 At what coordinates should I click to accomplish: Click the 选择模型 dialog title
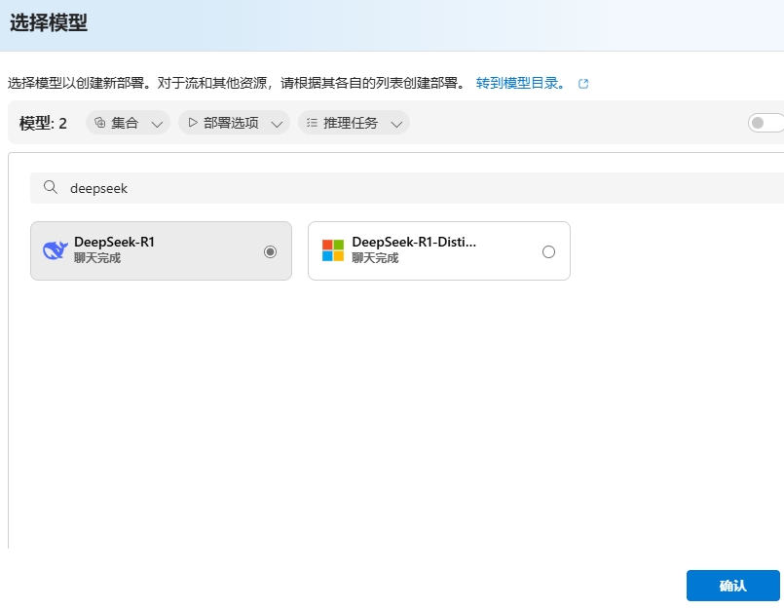49,23
